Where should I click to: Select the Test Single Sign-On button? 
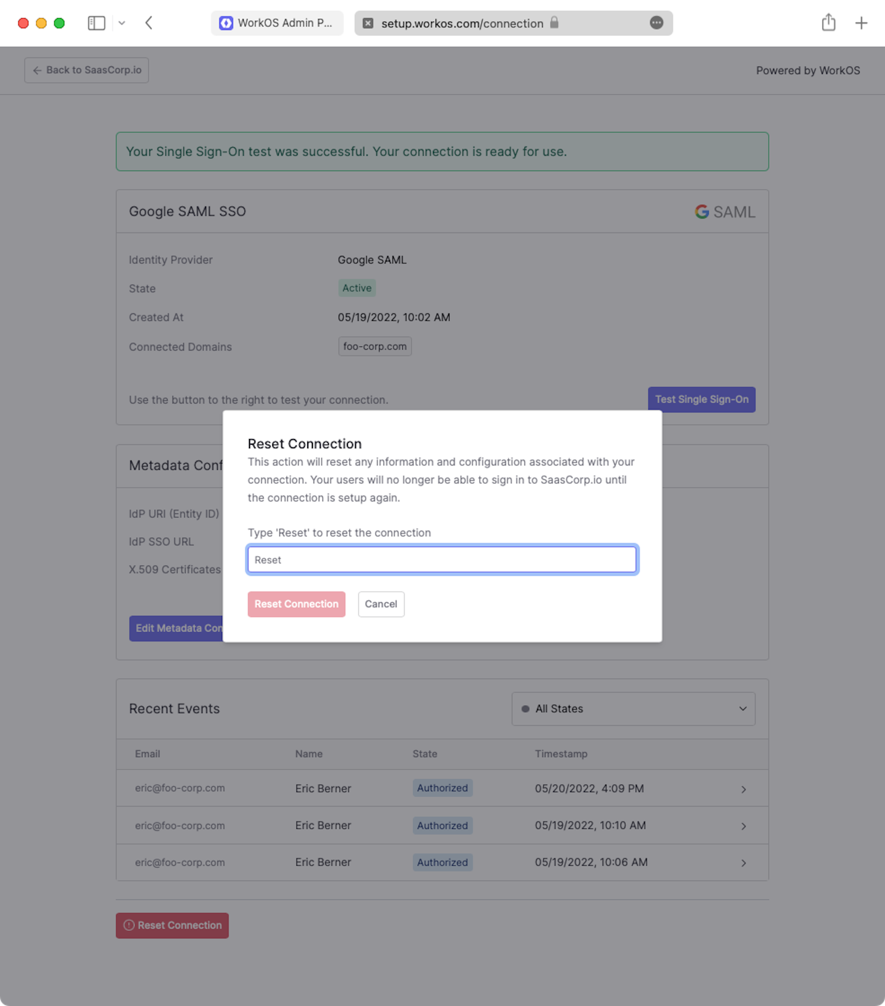click(x=701, y=398)
